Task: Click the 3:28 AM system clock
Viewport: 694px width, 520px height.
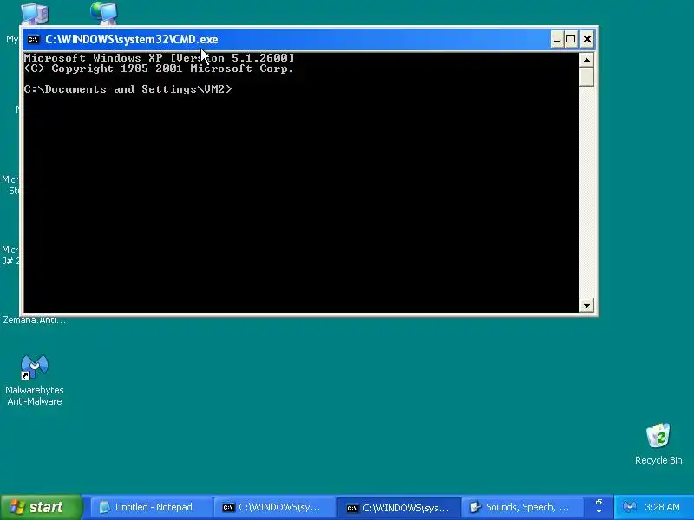Action: (662, 507)
